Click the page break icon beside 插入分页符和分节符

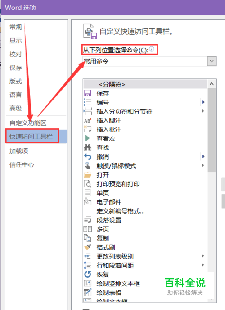[88, 111]
